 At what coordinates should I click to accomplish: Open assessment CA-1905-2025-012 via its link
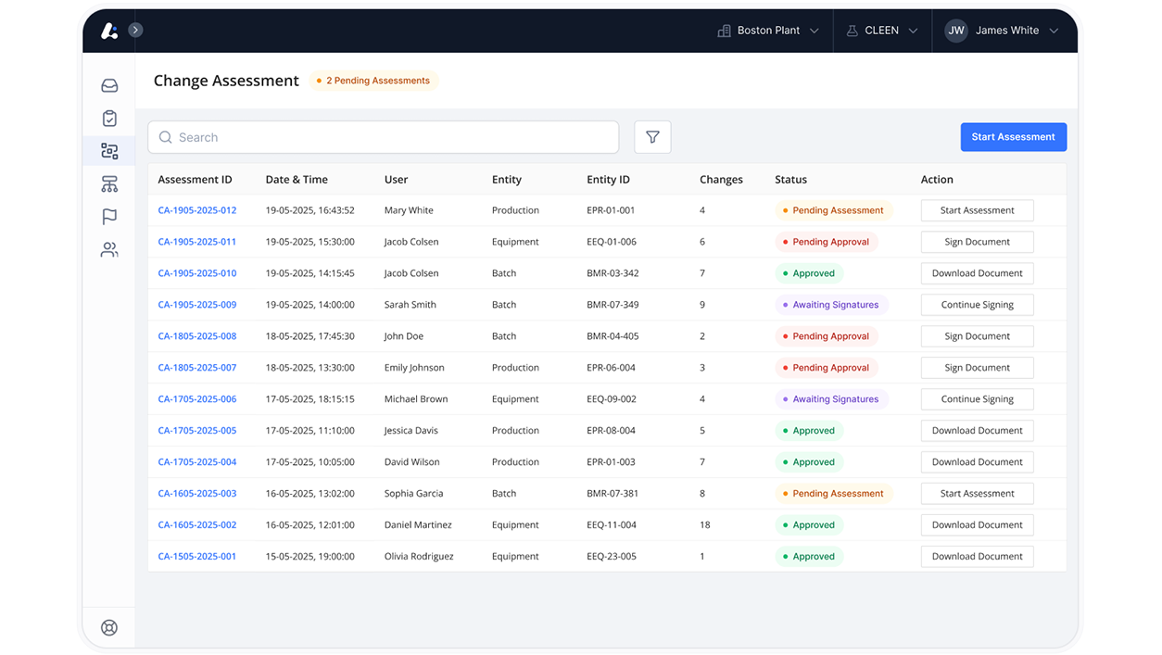(196, 210)
